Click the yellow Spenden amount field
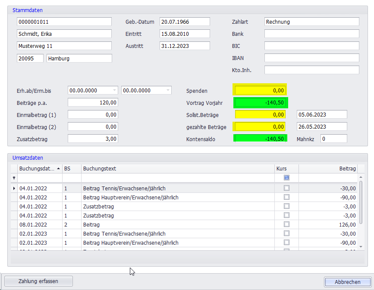374x290 pixels. click(260, 91)
